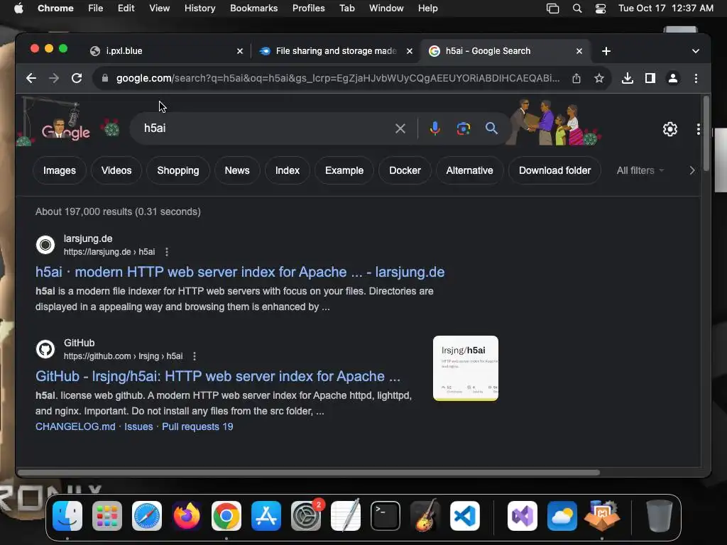This screenshot has height=545, width=727.
Task: Open CHANGELOG.md sitelink
Action: (x=75, y=426)
